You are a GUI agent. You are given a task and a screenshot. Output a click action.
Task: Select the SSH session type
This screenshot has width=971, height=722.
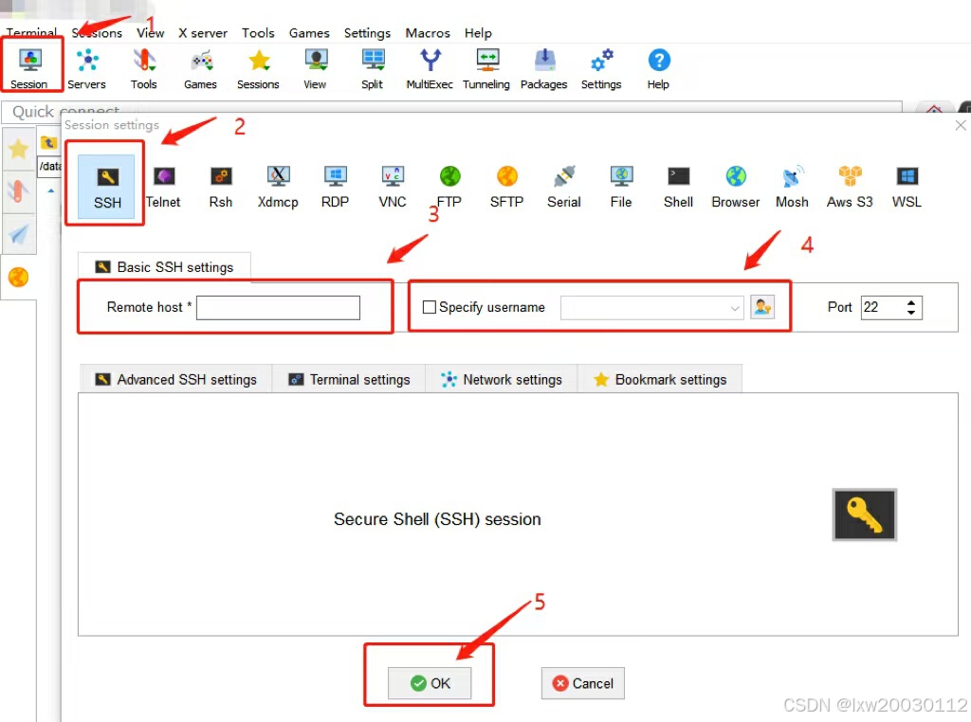coord(106,186)
